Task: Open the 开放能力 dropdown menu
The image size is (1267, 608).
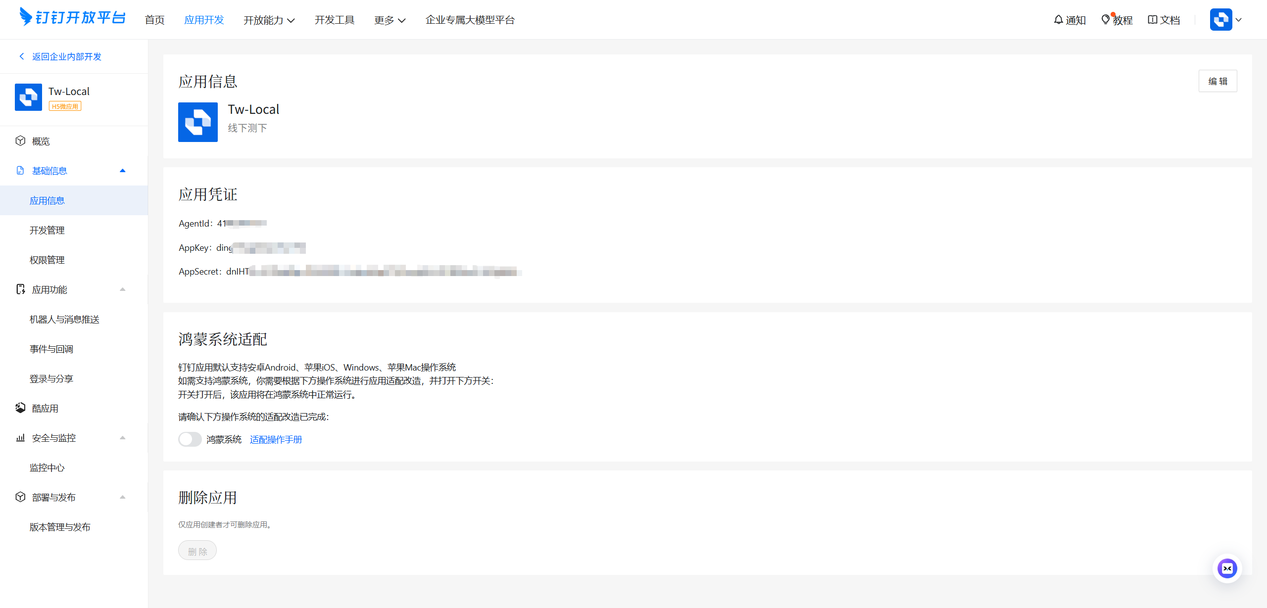Action: tap(269, 20)
